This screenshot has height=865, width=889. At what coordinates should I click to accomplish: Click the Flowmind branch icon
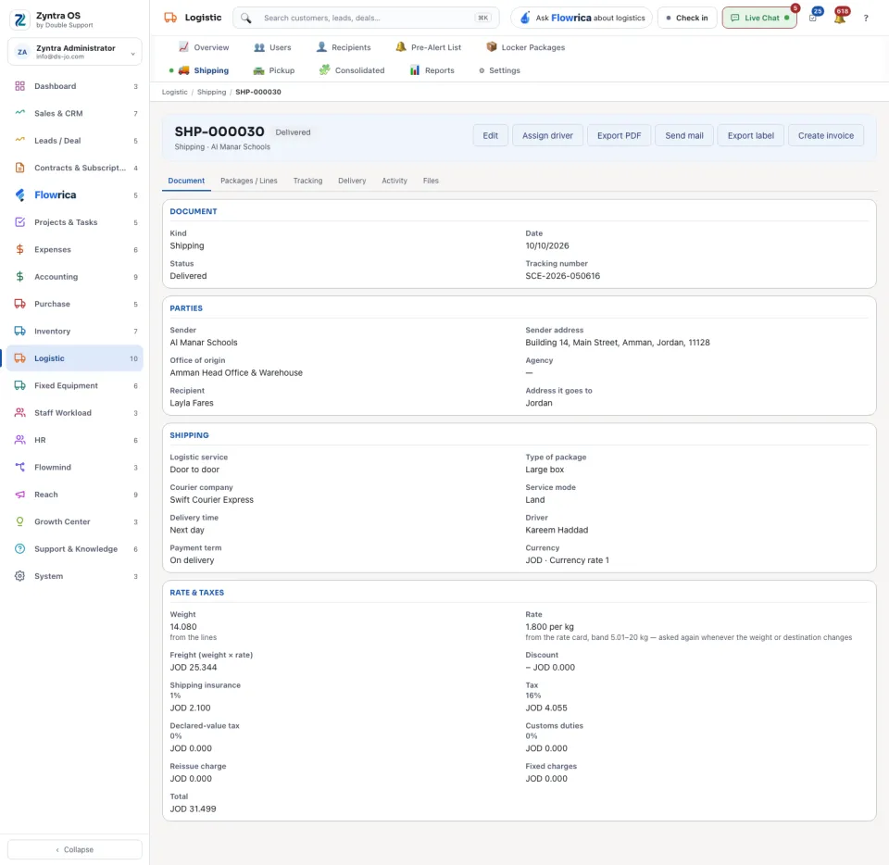point(19,467)
